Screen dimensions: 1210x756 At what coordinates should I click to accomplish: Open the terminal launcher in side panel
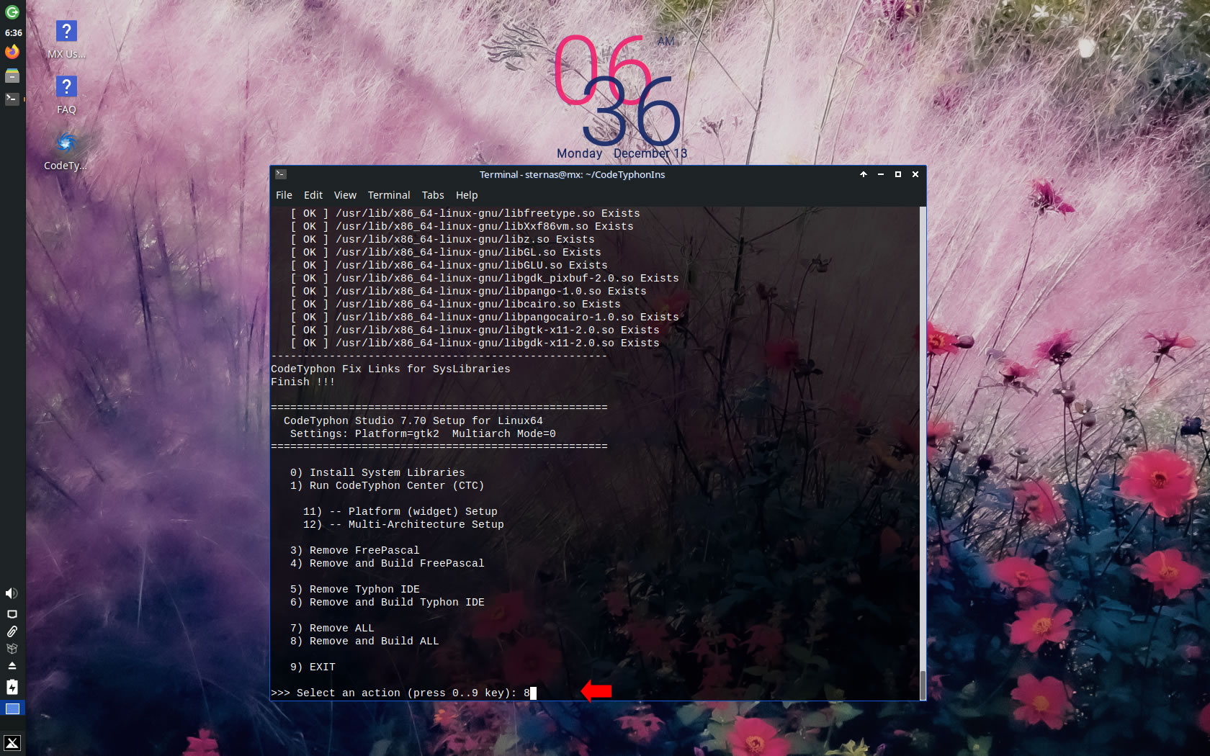(12, 99)
